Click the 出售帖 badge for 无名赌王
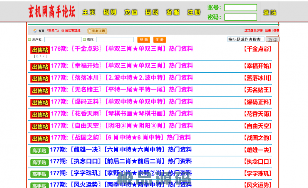Viewport: 308px width, 188px height. [40, 91]
